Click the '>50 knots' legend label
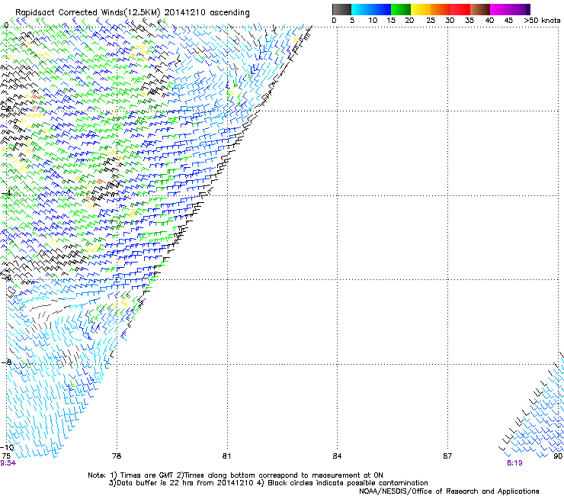This screenshot has height=496, width=564. [542, 21]
